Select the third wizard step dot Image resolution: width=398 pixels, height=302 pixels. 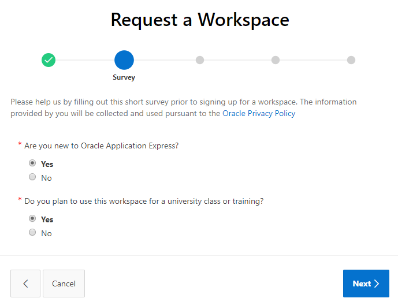tap(200, 60)
